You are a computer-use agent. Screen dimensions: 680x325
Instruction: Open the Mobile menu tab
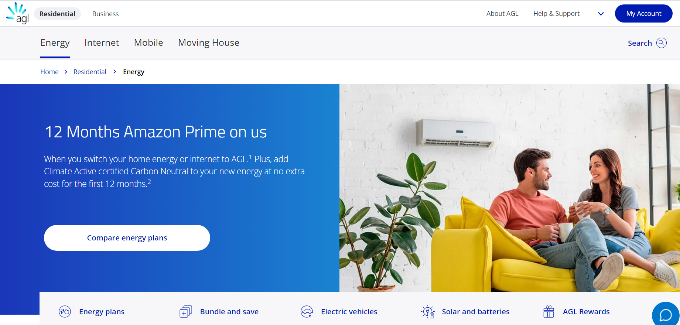[x=148, y=42]
